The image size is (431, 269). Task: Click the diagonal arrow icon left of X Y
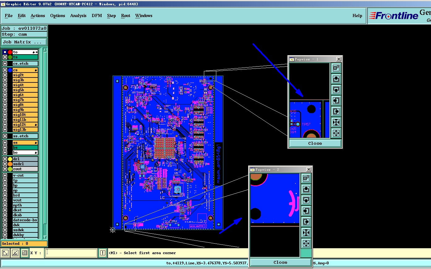click(x=5, y=253)
